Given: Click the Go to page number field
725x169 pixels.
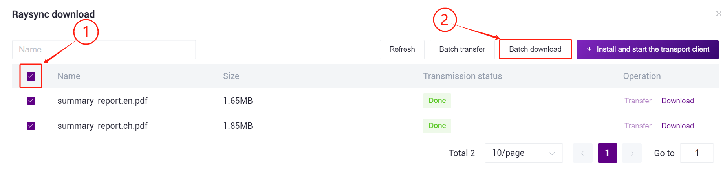Looking at the screenshot, I should tap(697, 153).
